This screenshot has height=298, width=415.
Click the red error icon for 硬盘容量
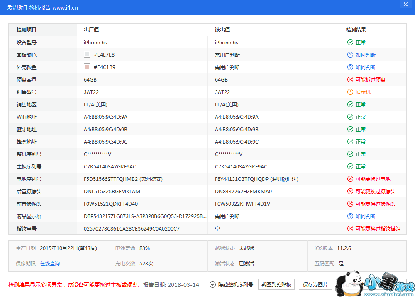[350, 79]
